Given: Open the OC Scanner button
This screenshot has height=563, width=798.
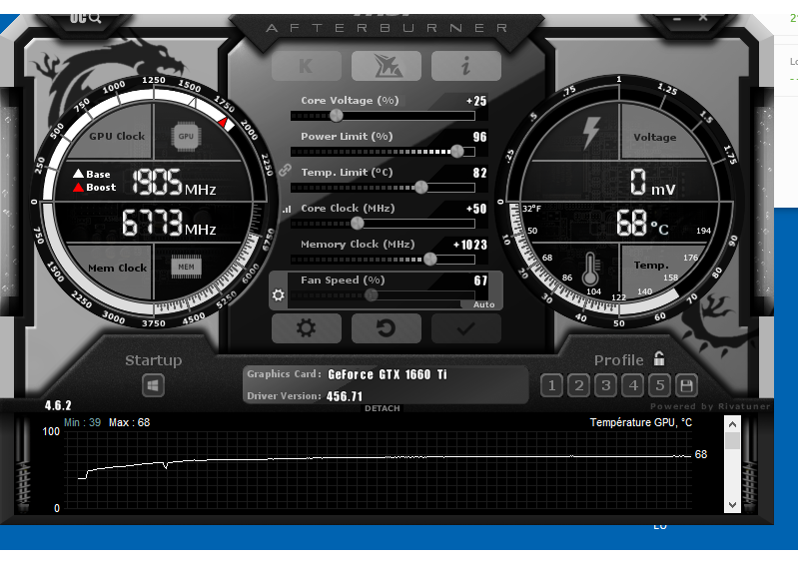Looking at the screenshot, I should click(x=85, y=18).
